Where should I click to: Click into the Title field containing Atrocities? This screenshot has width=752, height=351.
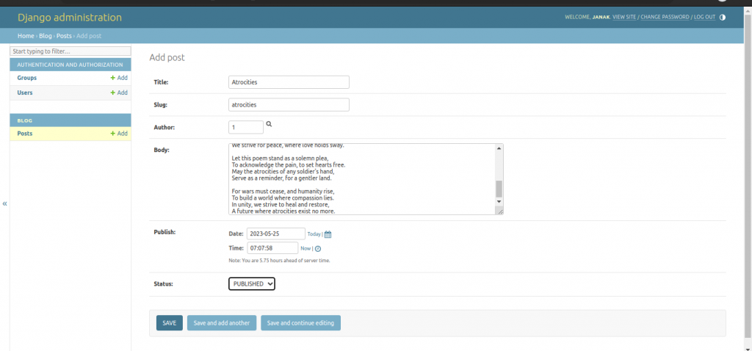coord(289,82)
